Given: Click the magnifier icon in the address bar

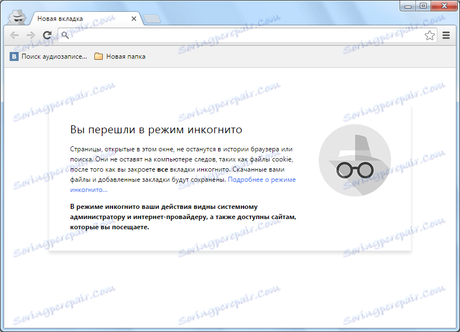Looking at the screenshot, I should click(65, 36).
